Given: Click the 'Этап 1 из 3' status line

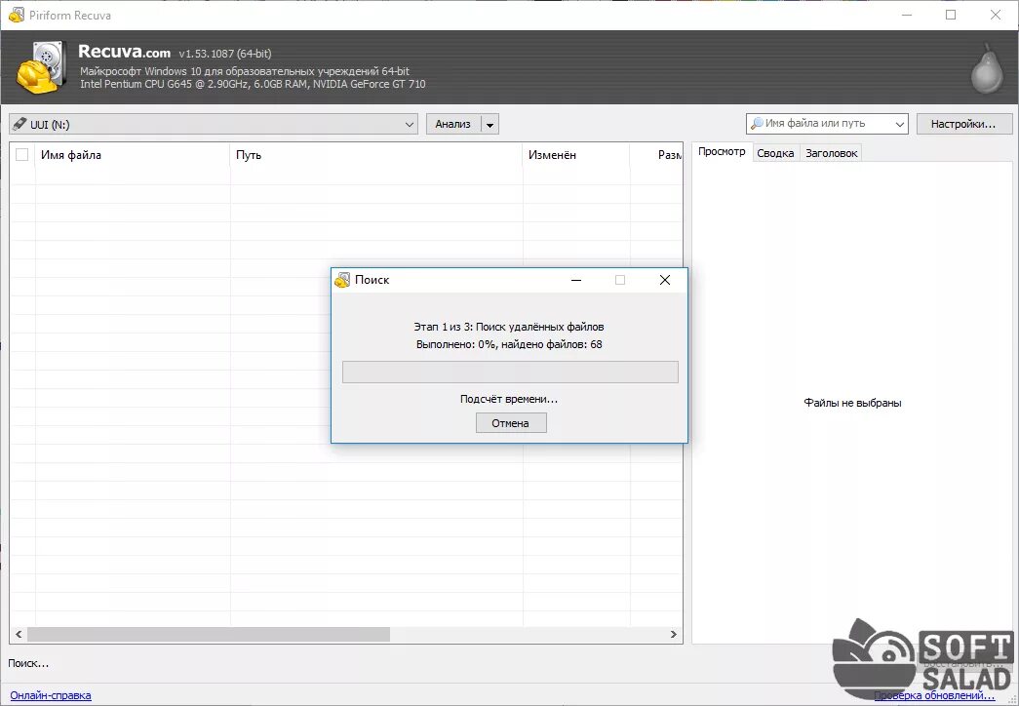Looking at the screenshot, I should (x=509, y=327).
